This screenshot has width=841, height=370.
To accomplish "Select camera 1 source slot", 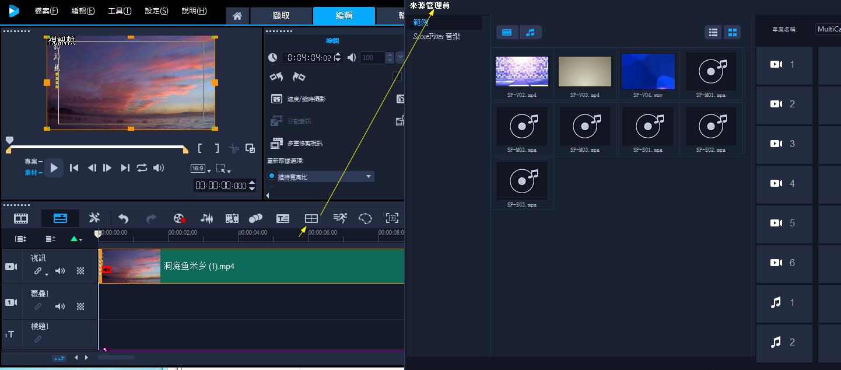I will pyautogui.click(x=784, y=65).
